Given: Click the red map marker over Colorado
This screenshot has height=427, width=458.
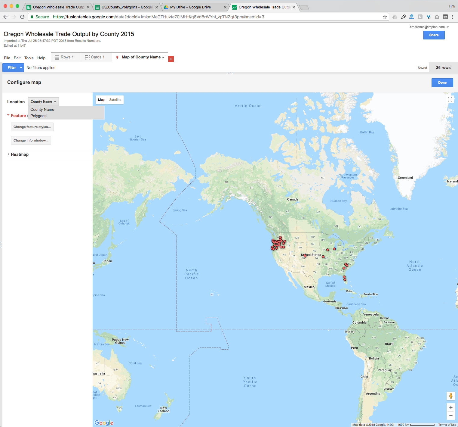Looking at the screenshot, I should (x=305, y=256).
